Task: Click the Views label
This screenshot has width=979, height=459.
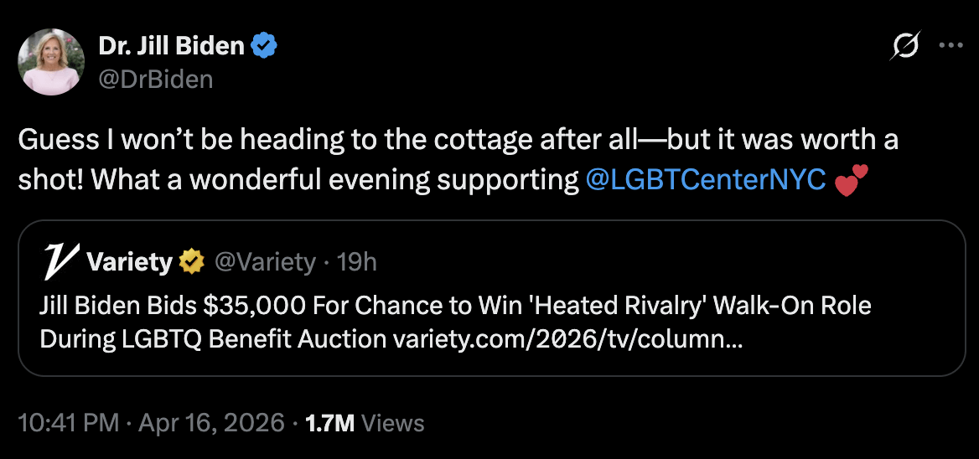Action: pos(393,423)
